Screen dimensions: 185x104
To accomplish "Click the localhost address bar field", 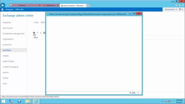I will point(24,5).
